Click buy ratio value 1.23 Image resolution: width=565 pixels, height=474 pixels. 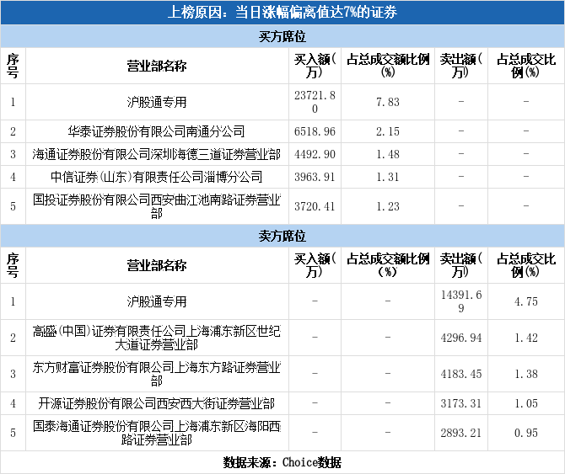pyautogui.click(x=388, y=206)
